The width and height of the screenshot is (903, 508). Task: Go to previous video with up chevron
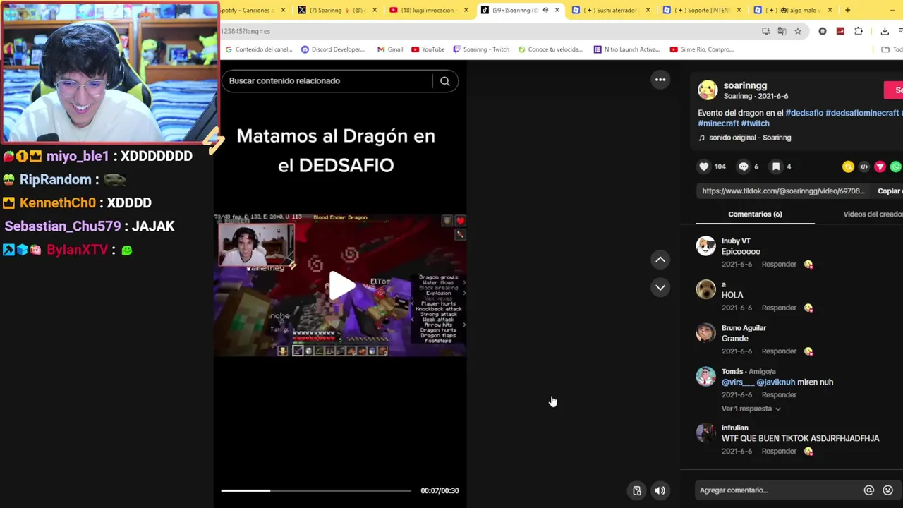660,260
